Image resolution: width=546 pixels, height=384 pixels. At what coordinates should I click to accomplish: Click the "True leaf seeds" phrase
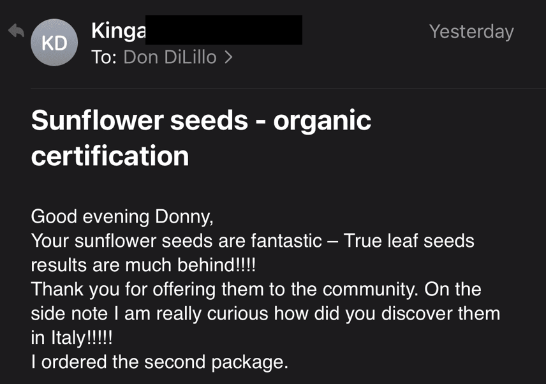pyautogui.click(x=409, y=240)
